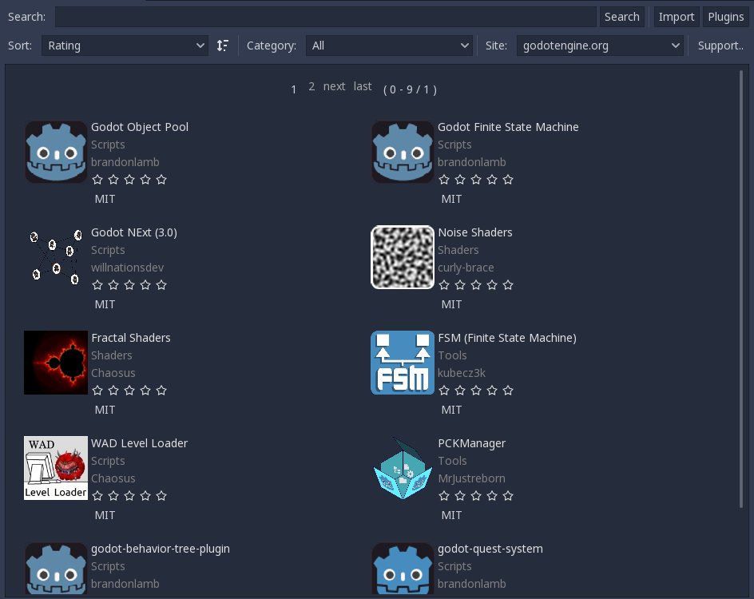754x599 pixels.
Task: Expand the Site godotengine.org dropdown
Action: coord(599,46)
